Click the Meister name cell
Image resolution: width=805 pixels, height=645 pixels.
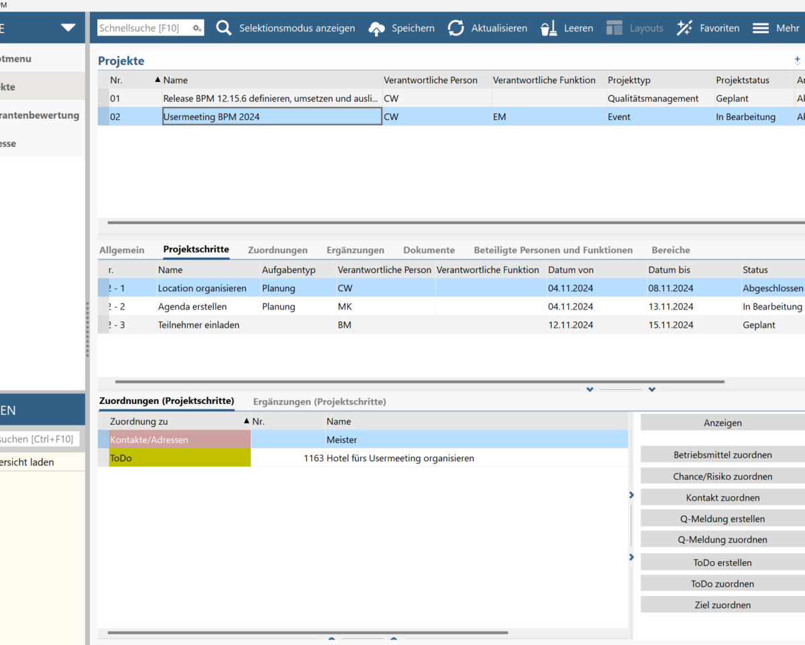tap(476, 440)
